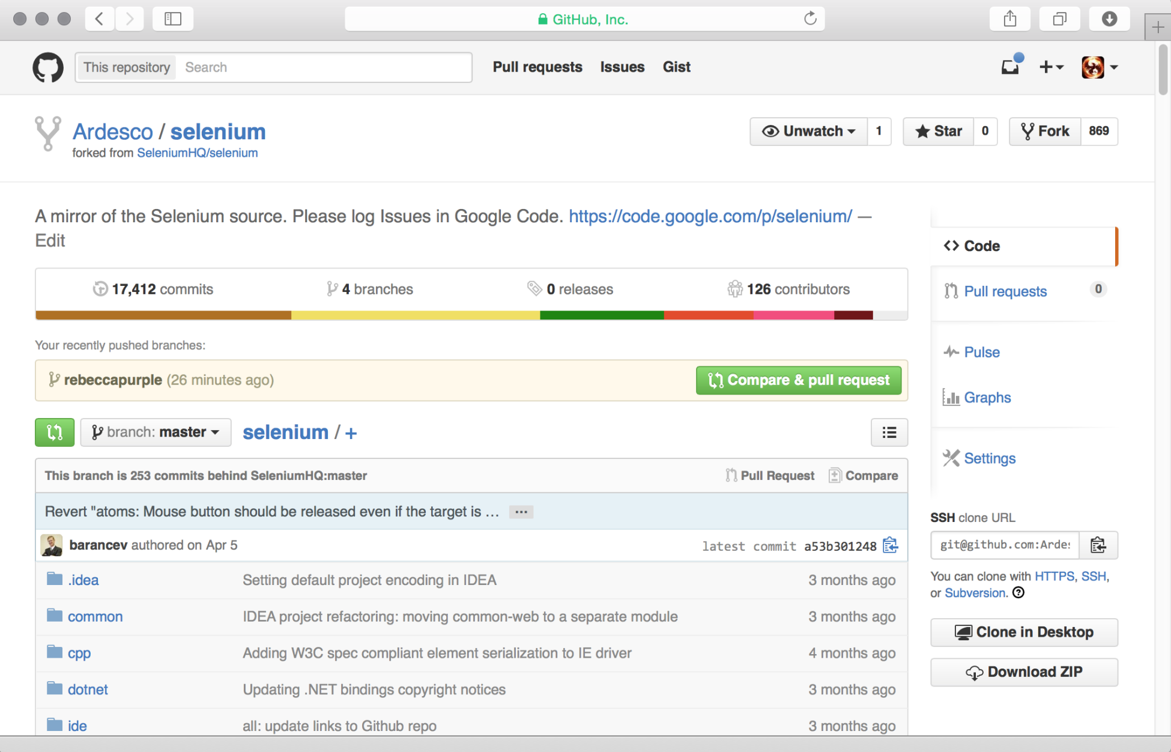Open the dotnet folder
This screenshot has height=752, width=1171.
[x=88, y=690]
